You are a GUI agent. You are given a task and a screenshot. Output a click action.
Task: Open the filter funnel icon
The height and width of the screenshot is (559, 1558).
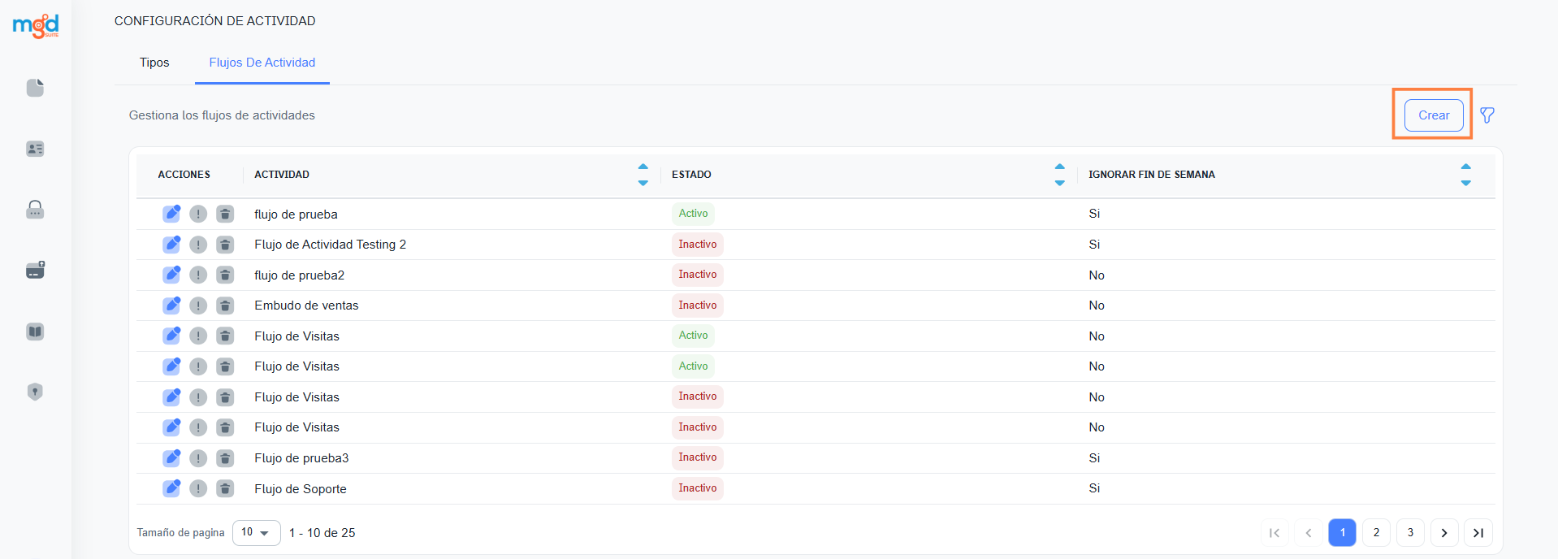pos(1487,115)
